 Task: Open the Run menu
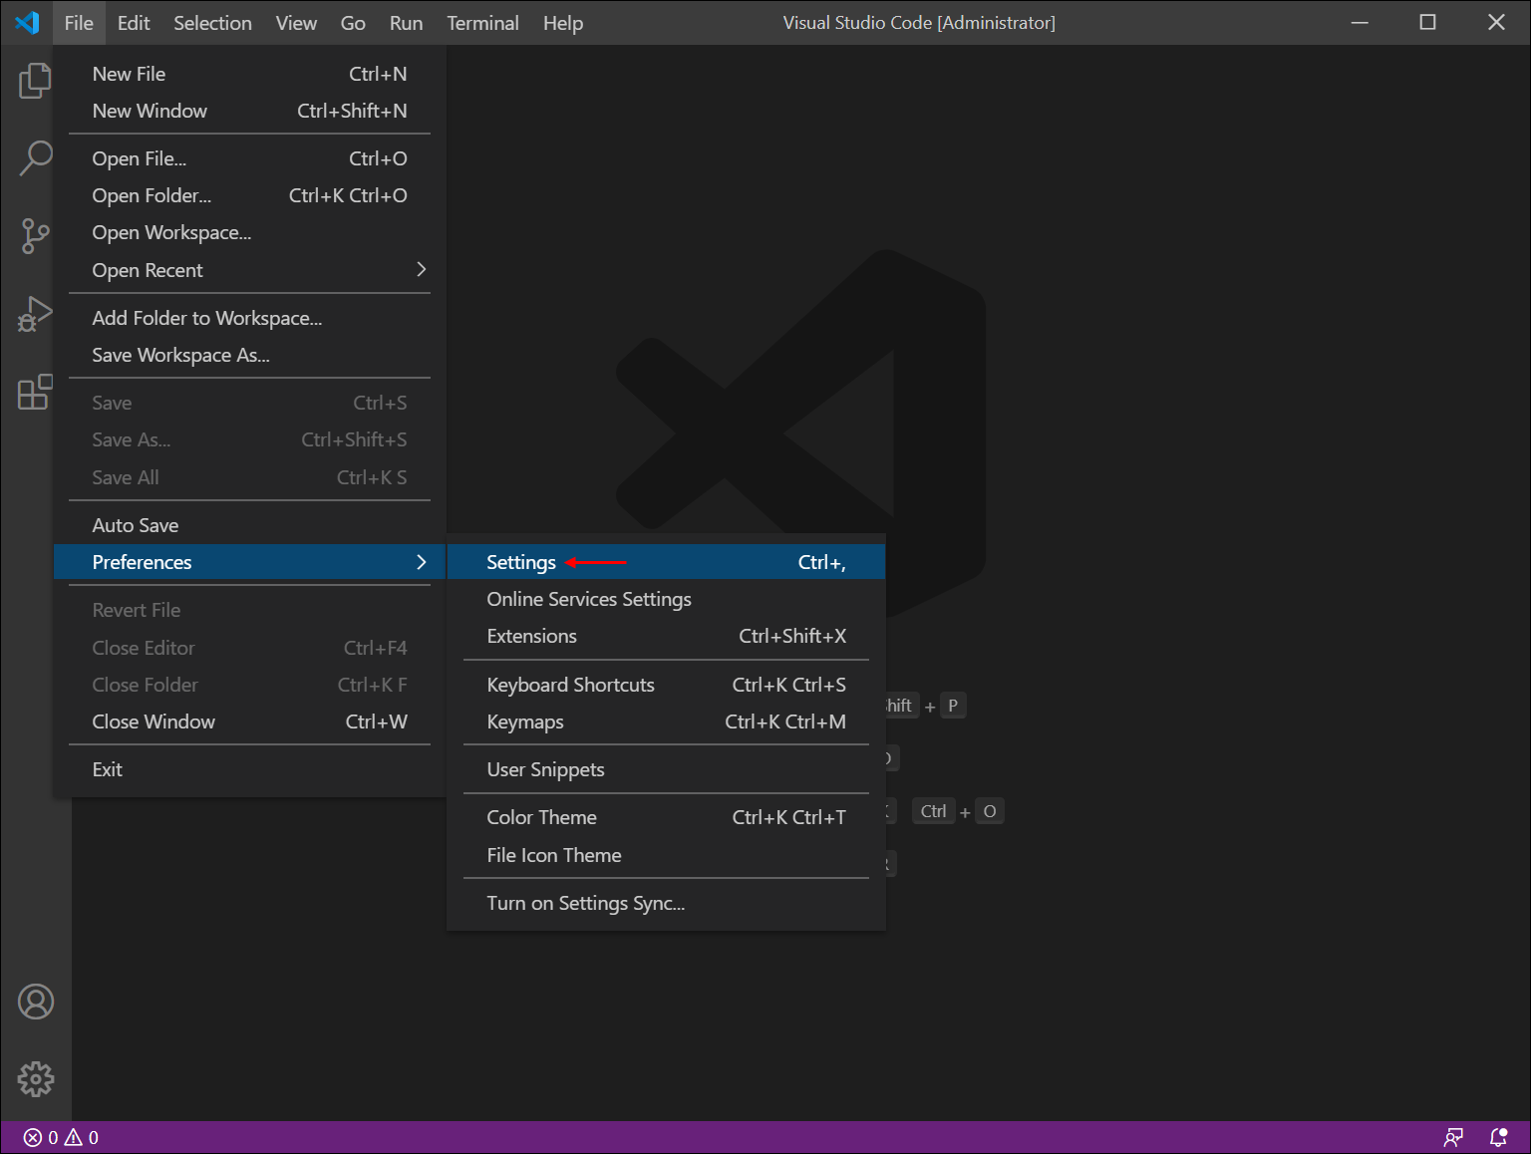[x=406, y=23]
